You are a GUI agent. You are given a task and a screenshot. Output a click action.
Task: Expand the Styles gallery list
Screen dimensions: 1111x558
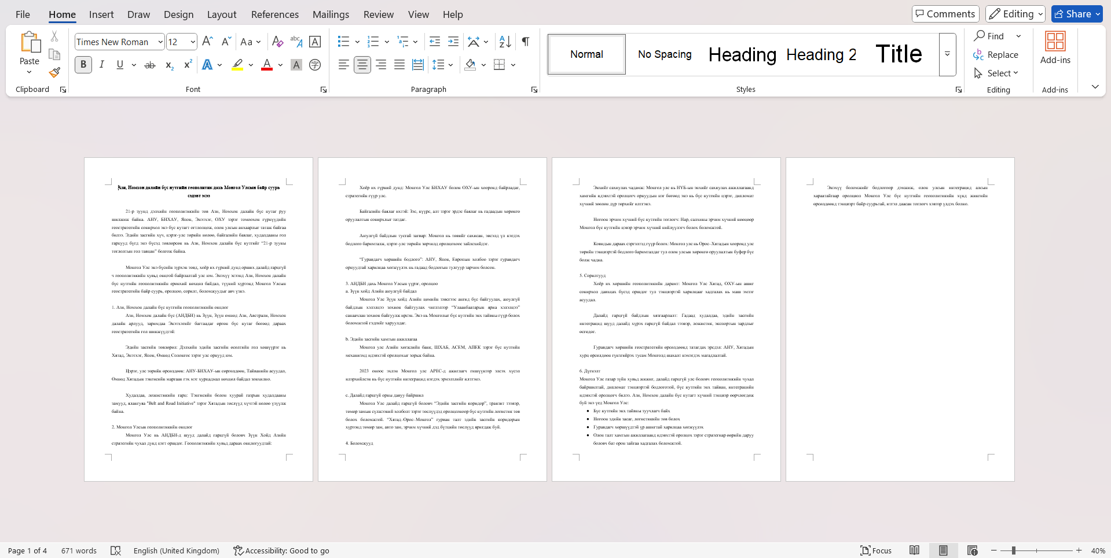pyautogui.click(x=947, y=54)
